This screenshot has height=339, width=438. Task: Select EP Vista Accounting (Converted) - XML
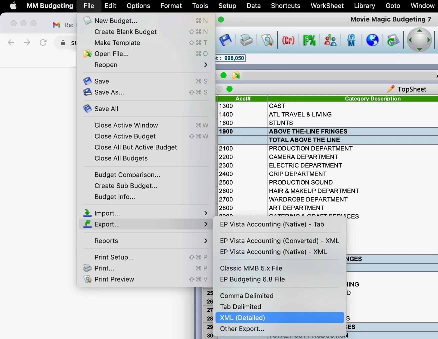(x=279, y=241)
